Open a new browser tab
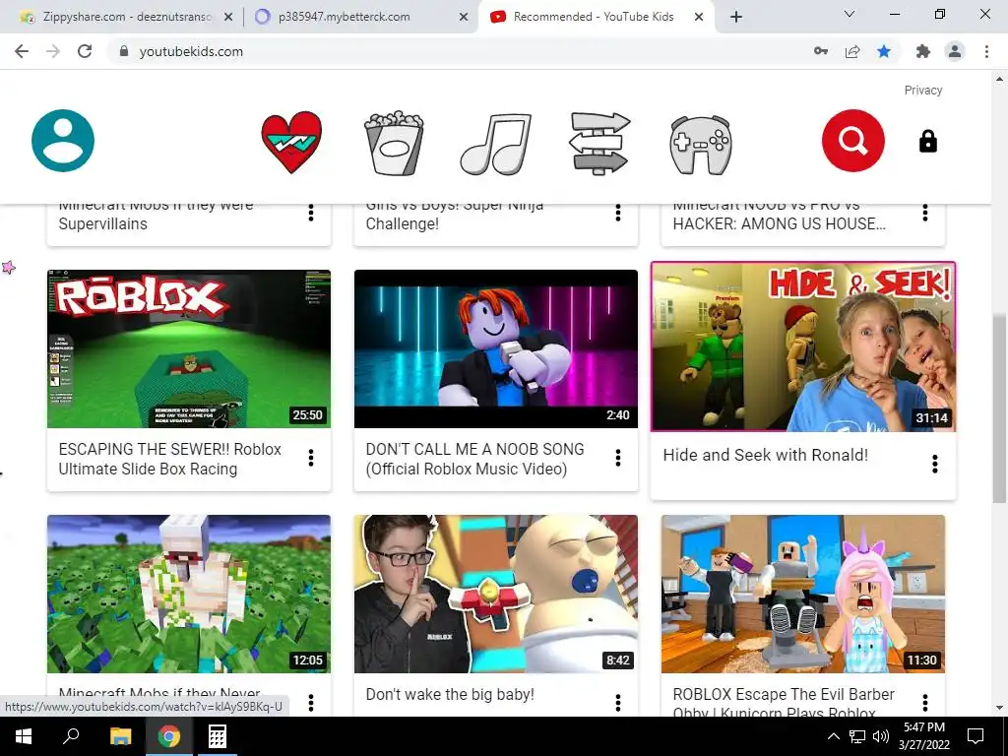1008x756 pixels. (x=736, y=18)
